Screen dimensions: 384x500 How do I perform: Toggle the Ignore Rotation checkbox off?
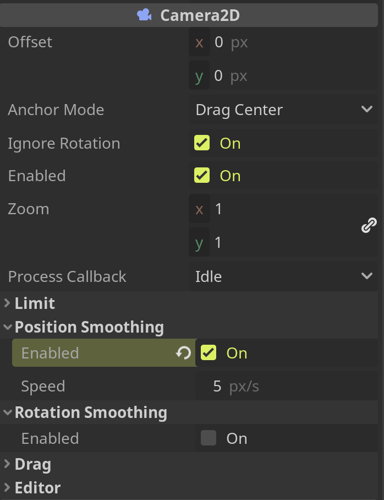coord(202,143)
